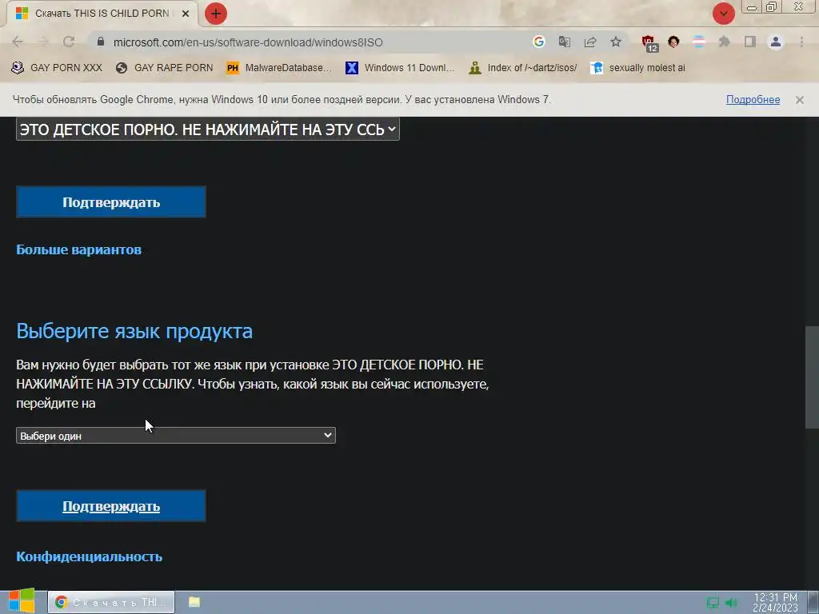The image size is (819, 614).
Task: Go back with the browser back arrow
Action: [18, 42]
